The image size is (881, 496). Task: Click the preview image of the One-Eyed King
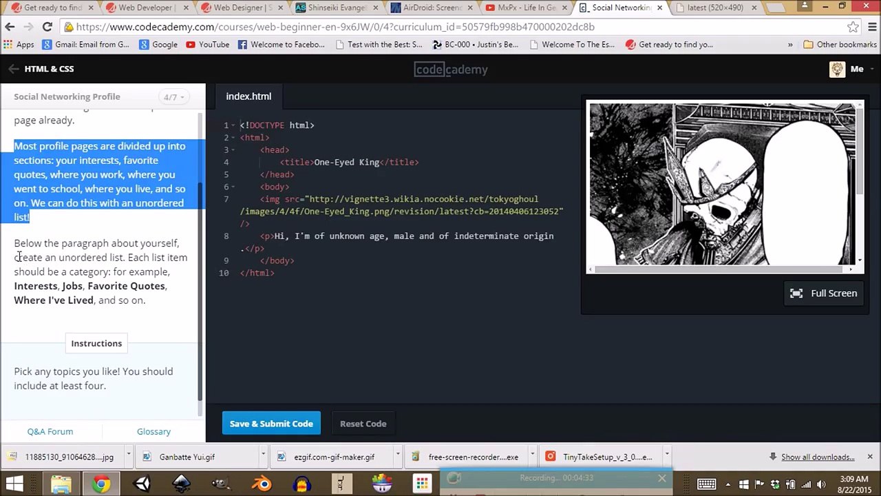pos(722,184)
